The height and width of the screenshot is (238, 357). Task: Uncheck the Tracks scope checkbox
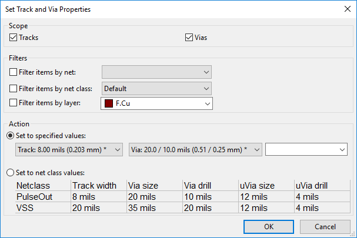click(14, 38)
